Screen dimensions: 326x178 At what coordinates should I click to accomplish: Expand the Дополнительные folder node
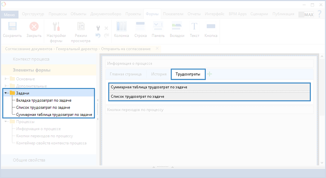pyautogui.click(x=6, y=86)
